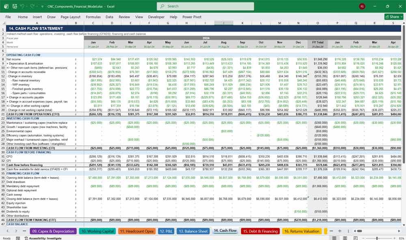Viewport: 406px width, 240px height.
Task: Select Dividends to equity ($150,000) in Dec column
Action: [300, 212]
